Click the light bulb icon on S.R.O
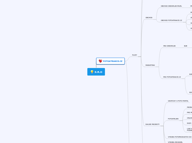This screenshot has width=192, height=143. click(x=92, y=72)
